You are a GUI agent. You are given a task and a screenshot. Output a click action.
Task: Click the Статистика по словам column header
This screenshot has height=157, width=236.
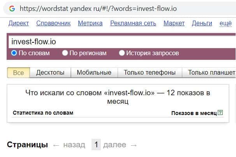pyautogui.click(x=43, y=113)
